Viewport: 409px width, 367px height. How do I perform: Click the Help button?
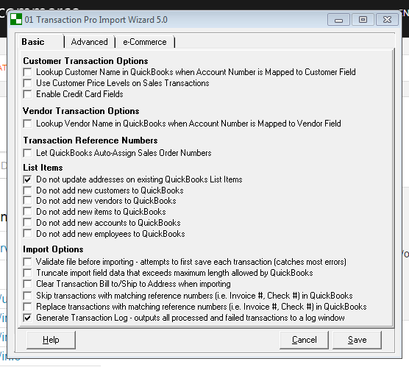pos(51,340)
